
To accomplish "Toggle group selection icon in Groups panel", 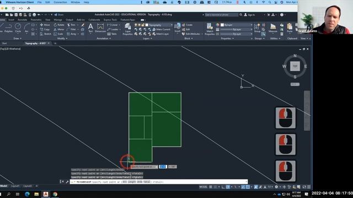I will (x=263, y=34).
